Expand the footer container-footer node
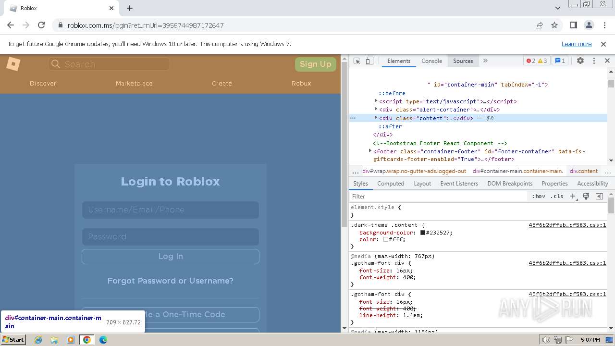 point(370,151)
